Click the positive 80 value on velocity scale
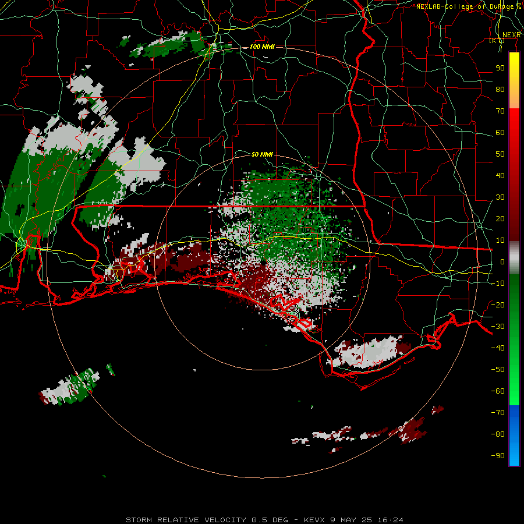524x524 pixels. pyautogui.click(x=500, y=90)
